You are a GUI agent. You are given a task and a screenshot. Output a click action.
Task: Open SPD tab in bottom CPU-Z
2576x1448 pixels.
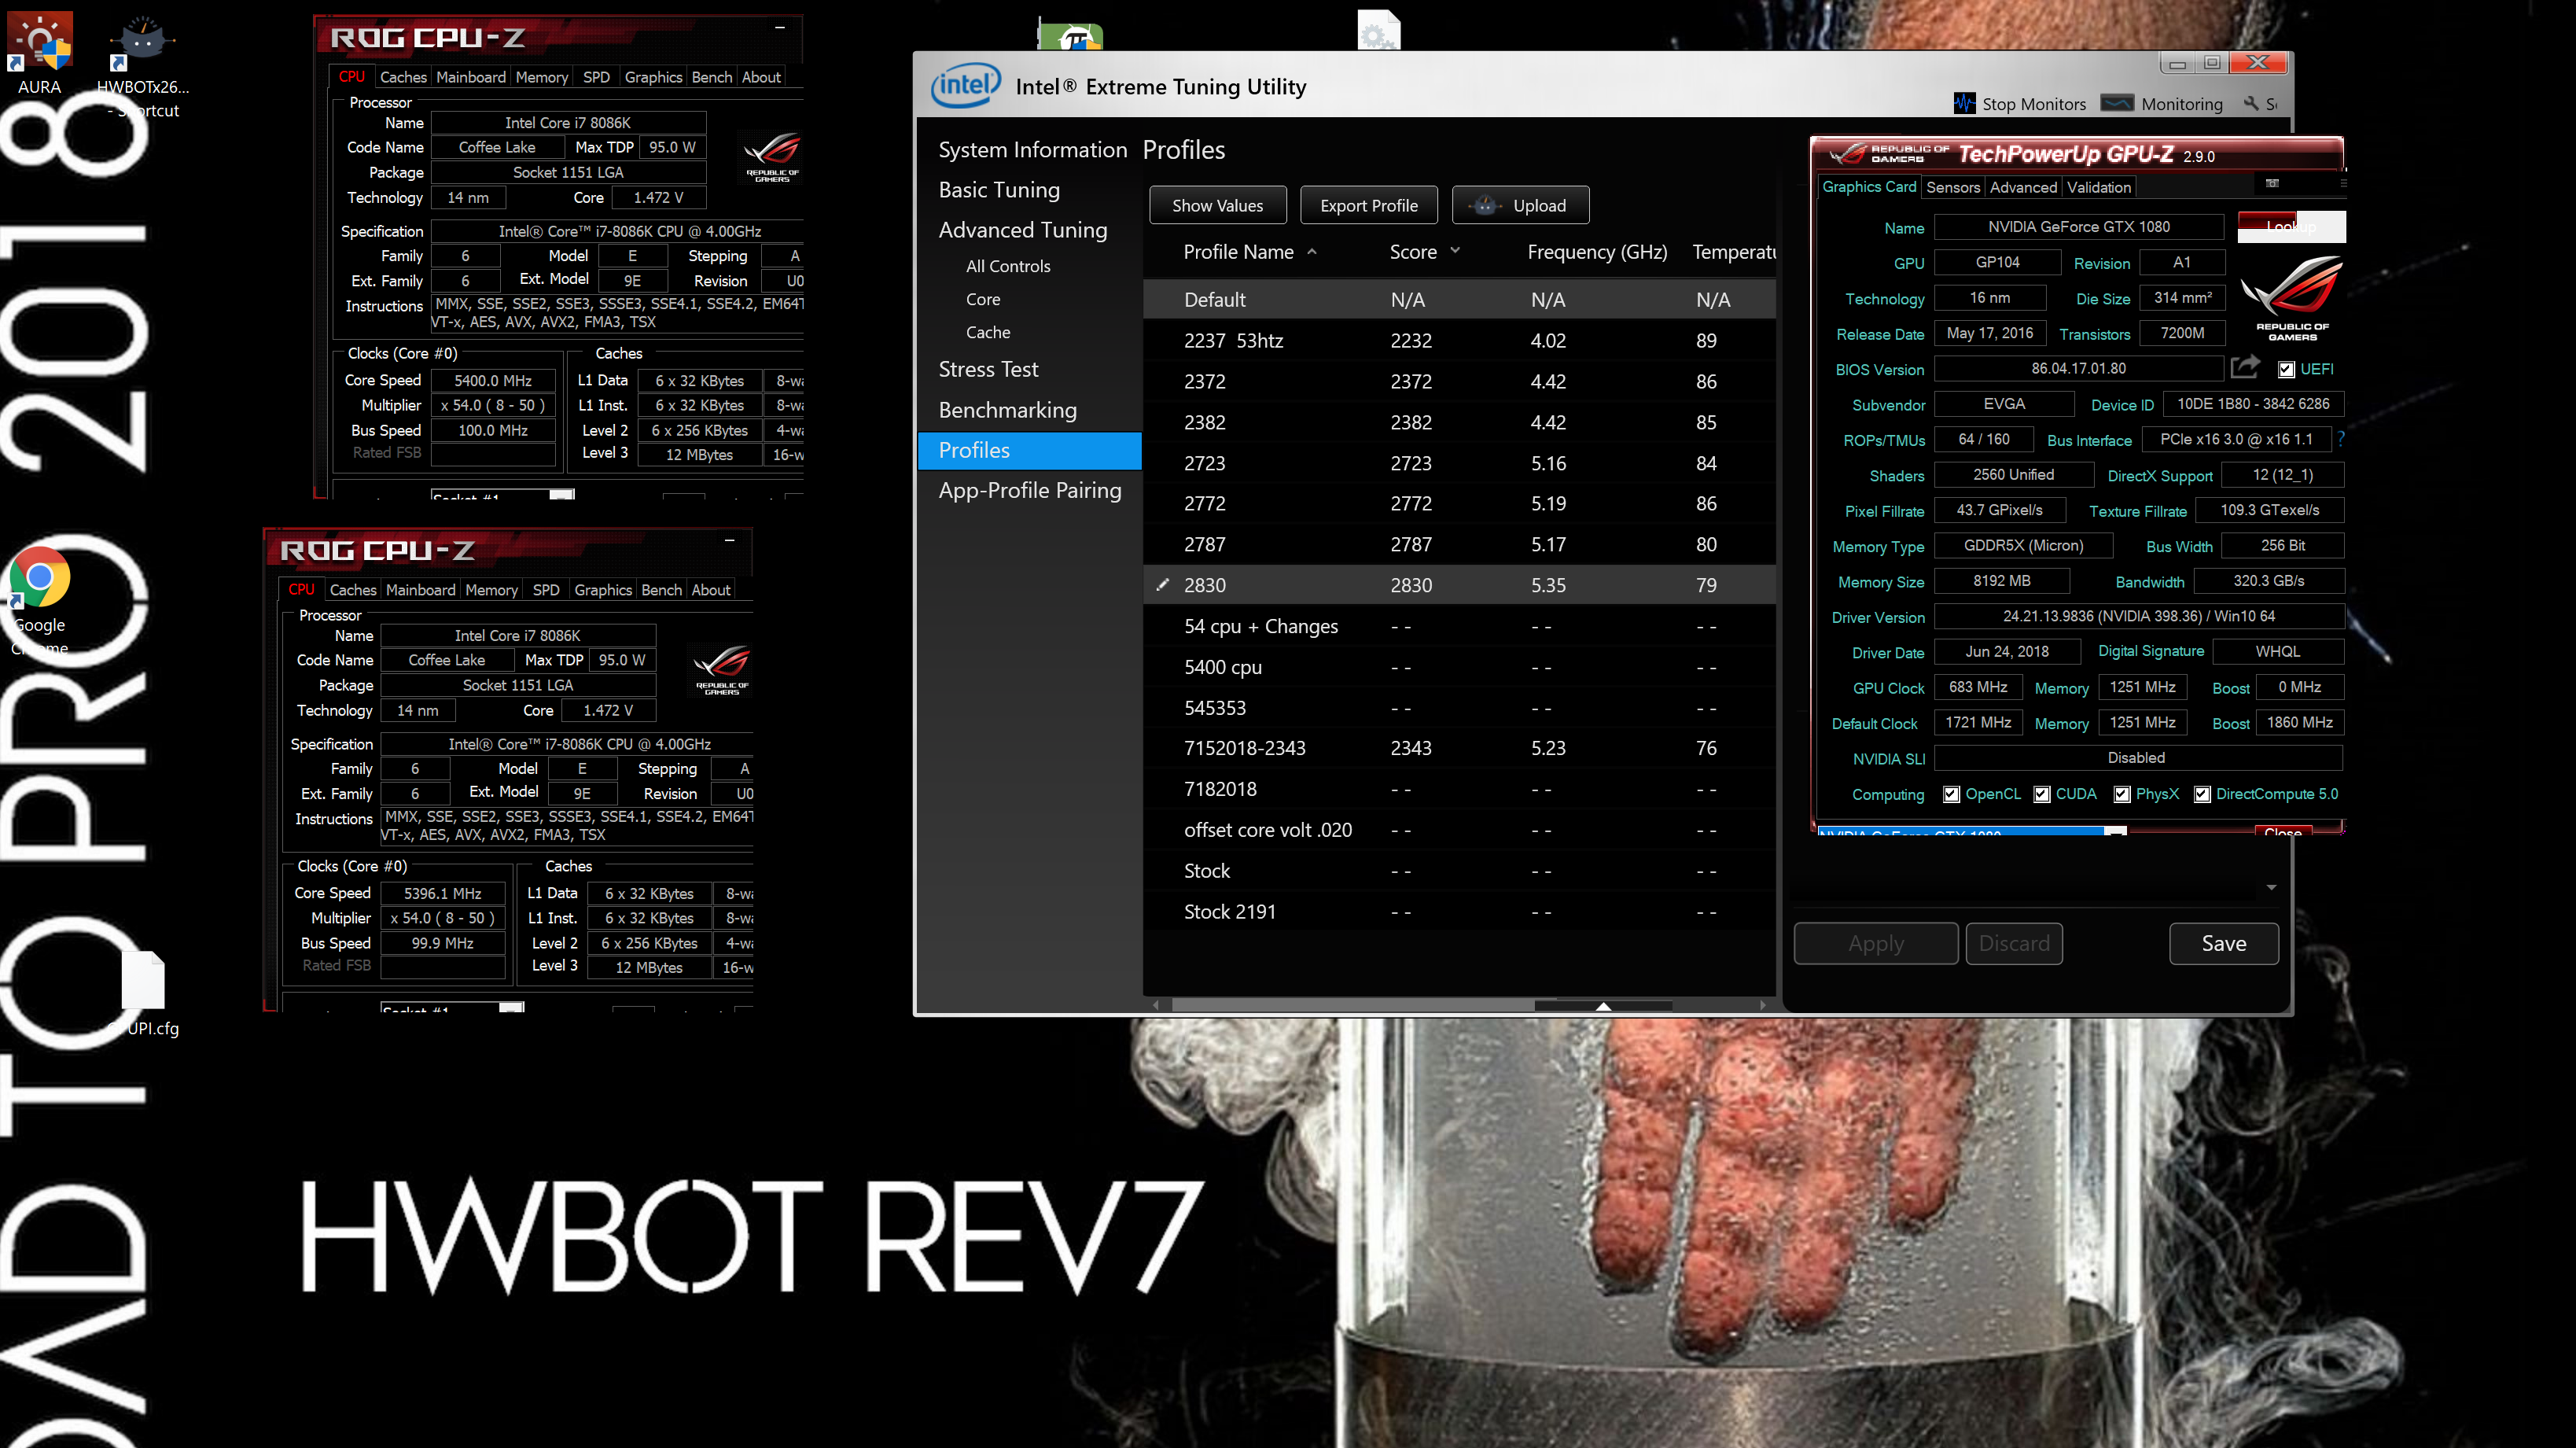(546, 590)
